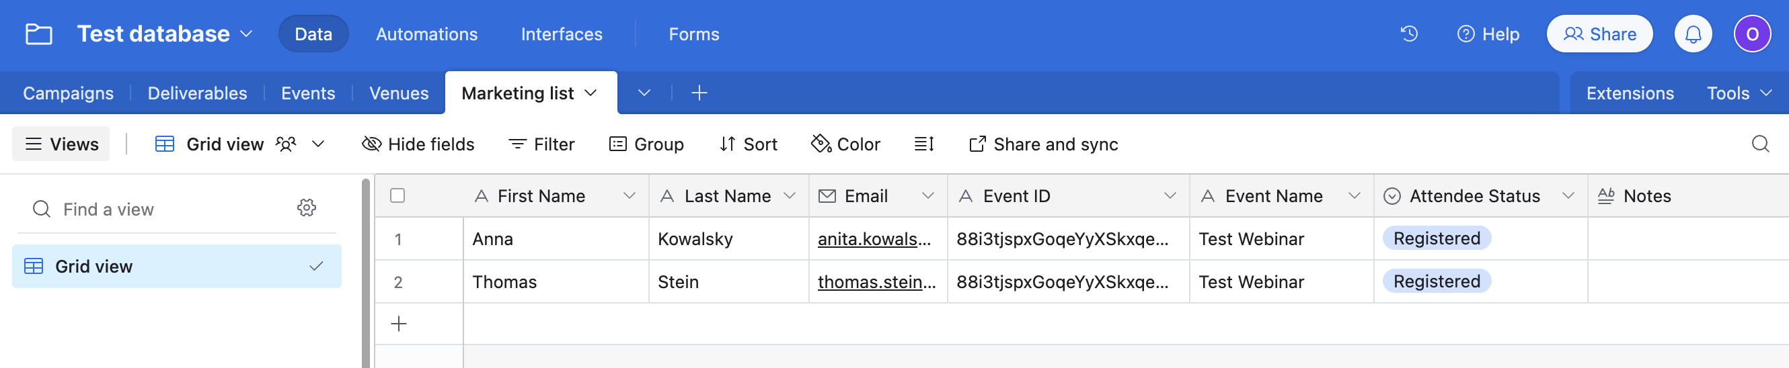Click the Notes long-text field icon
The width and height of the screenshot is (1789, 368).
coord(1605,196)
